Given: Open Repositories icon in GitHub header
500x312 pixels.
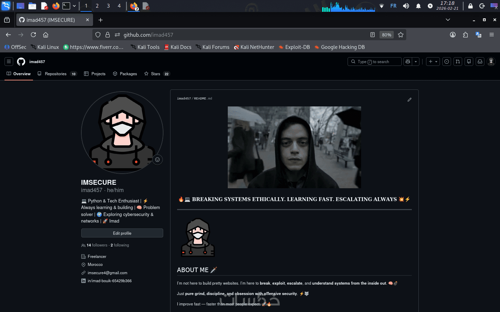Looking at the screenshot, I should pos(469,61).
